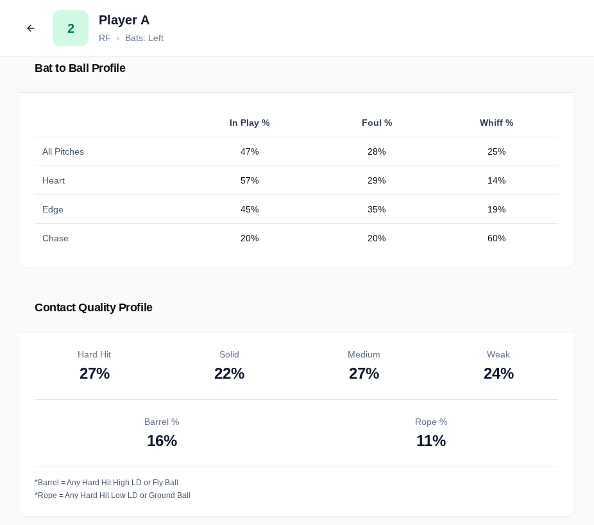Click the In Play % column header
The image size is (594, 525).
(x=250, y=123)
